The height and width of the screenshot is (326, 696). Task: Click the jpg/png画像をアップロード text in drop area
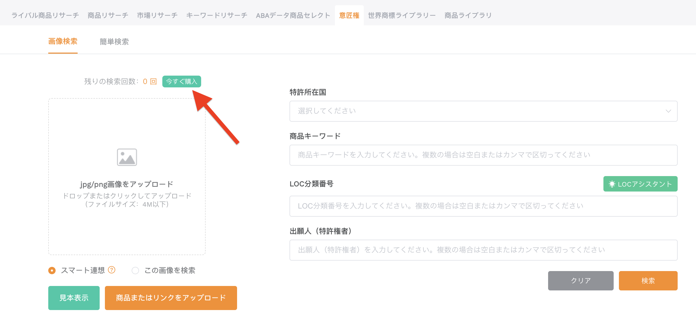[x=126, y=184]
